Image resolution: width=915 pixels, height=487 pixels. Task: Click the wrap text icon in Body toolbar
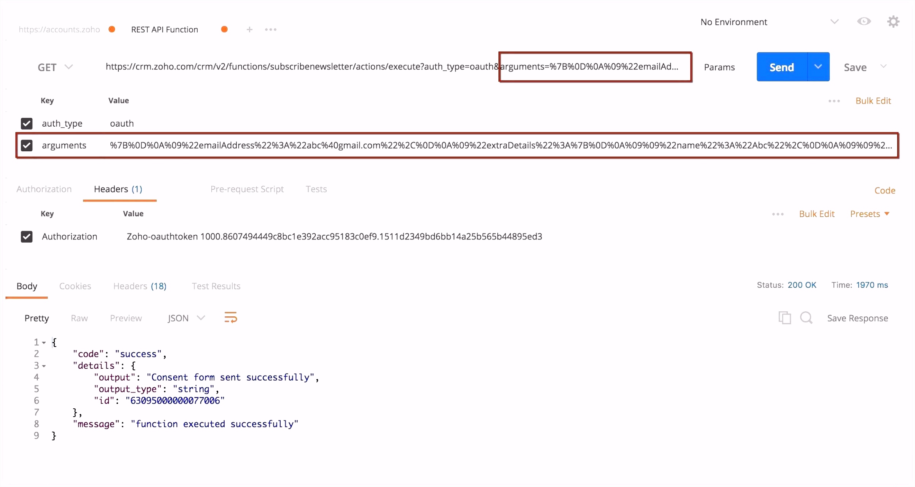231,317
